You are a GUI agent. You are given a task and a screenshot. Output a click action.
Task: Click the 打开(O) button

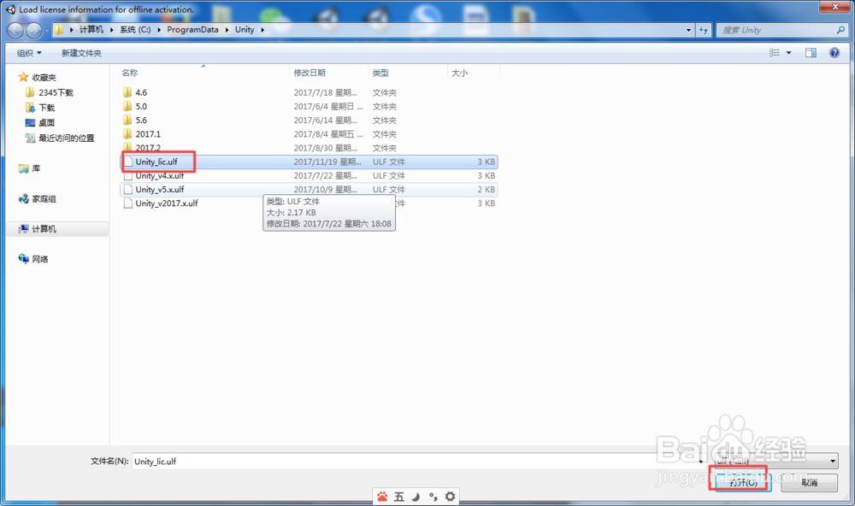coord(743,483)
